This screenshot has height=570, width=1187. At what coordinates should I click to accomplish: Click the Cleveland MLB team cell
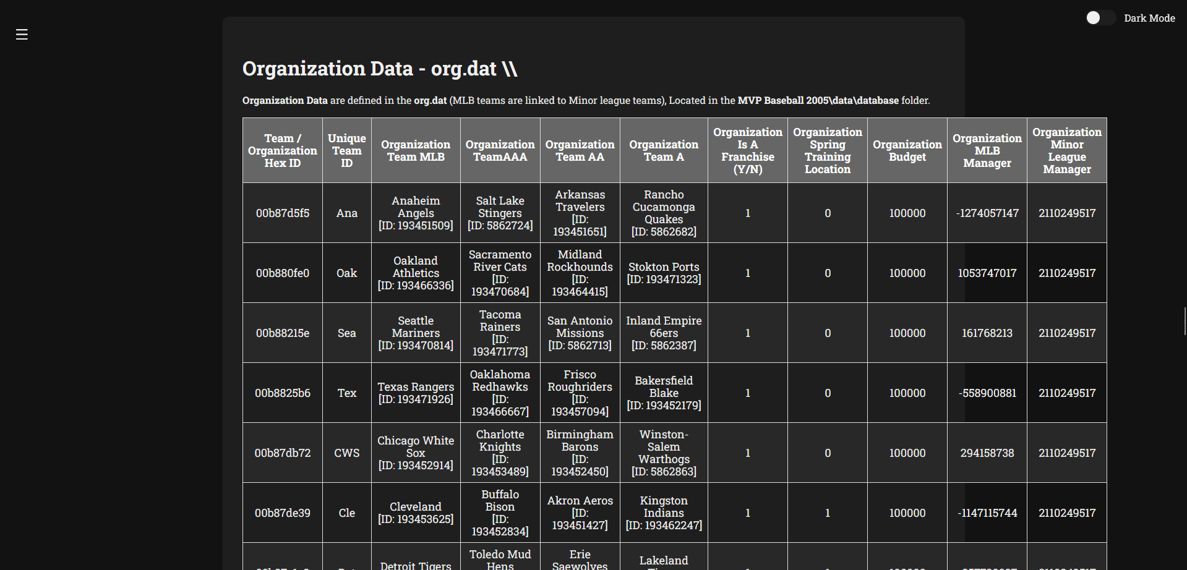(x=416, y=513)
